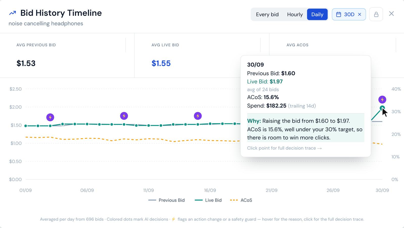Click the 30/09 live bid data point
Viewport: 404px width, 228px height.
[382, 108]
